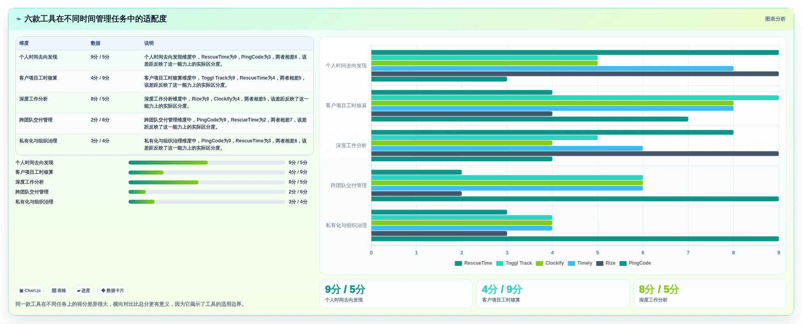Click table cell 私有化与组织治理
Screen dimensions: 802x324
click(38, 141)
